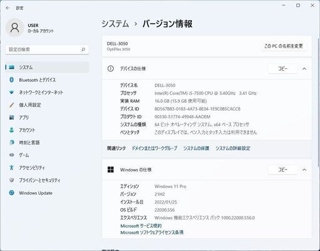Image resolution: width=320 pixels, height=251 pixels.
Task: Click この PC の名前を変更 button
Action: pos(283,46)
